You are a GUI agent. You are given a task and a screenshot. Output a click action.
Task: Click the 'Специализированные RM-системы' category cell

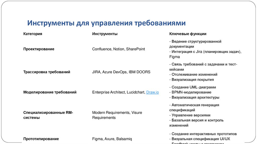coord(48,115)
